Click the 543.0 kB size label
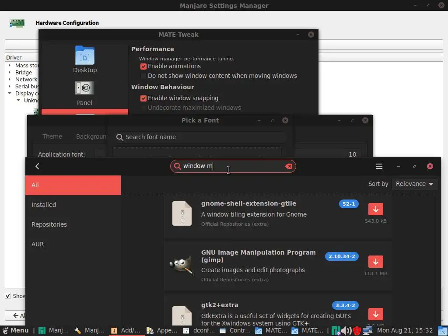448x336 pixels. [x=375, y=221]
